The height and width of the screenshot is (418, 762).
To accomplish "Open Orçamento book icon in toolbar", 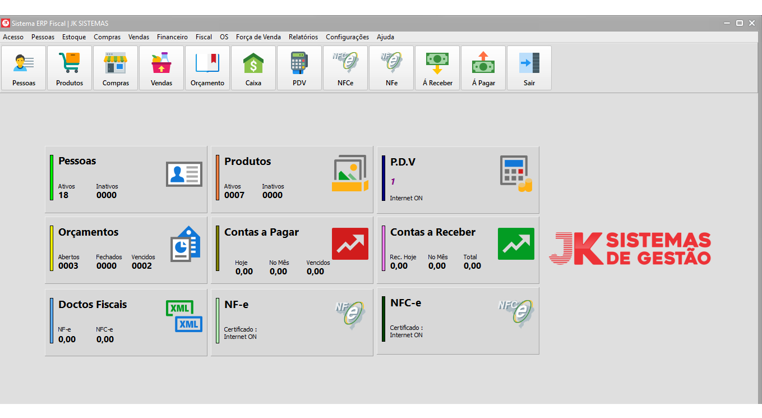I will point(207,68).
